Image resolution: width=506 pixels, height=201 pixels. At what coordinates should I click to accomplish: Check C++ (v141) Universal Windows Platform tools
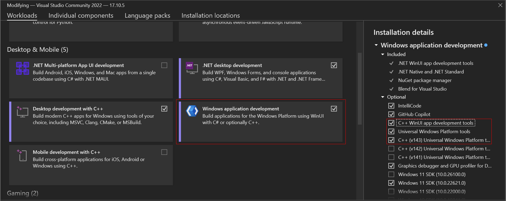[391, 157]
